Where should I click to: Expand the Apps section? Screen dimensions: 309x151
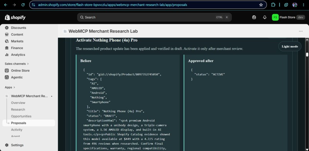click(10, 87)
